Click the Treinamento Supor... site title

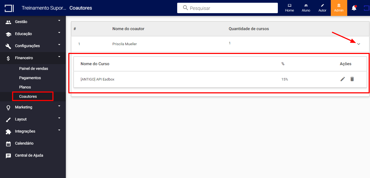44,8
